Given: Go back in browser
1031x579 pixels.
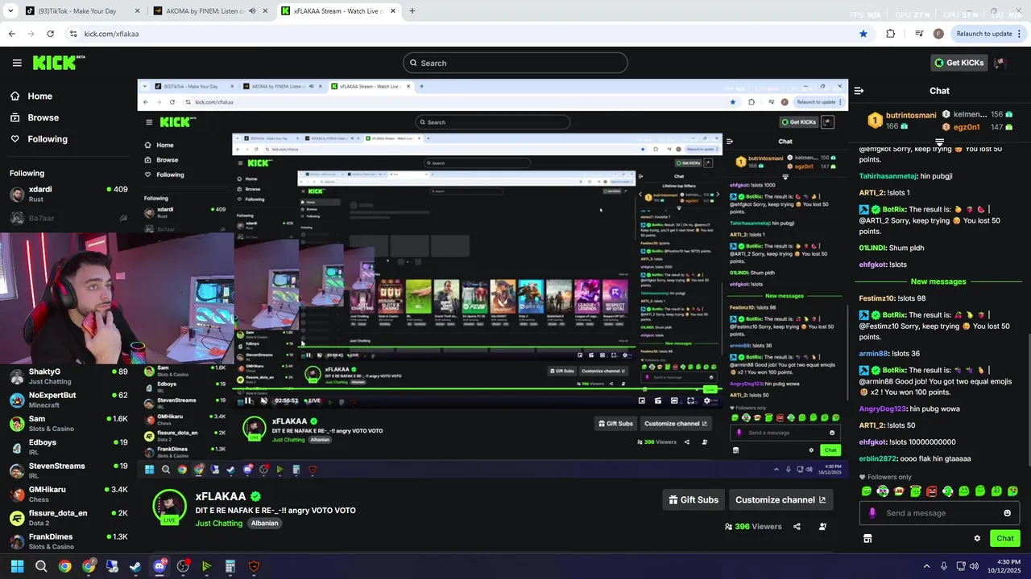Looking at the screenshot, I should [x=11, y=34].
